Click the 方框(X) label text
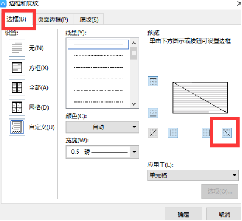The height and width of the screenshot is (221, 242). click(39, 68)
